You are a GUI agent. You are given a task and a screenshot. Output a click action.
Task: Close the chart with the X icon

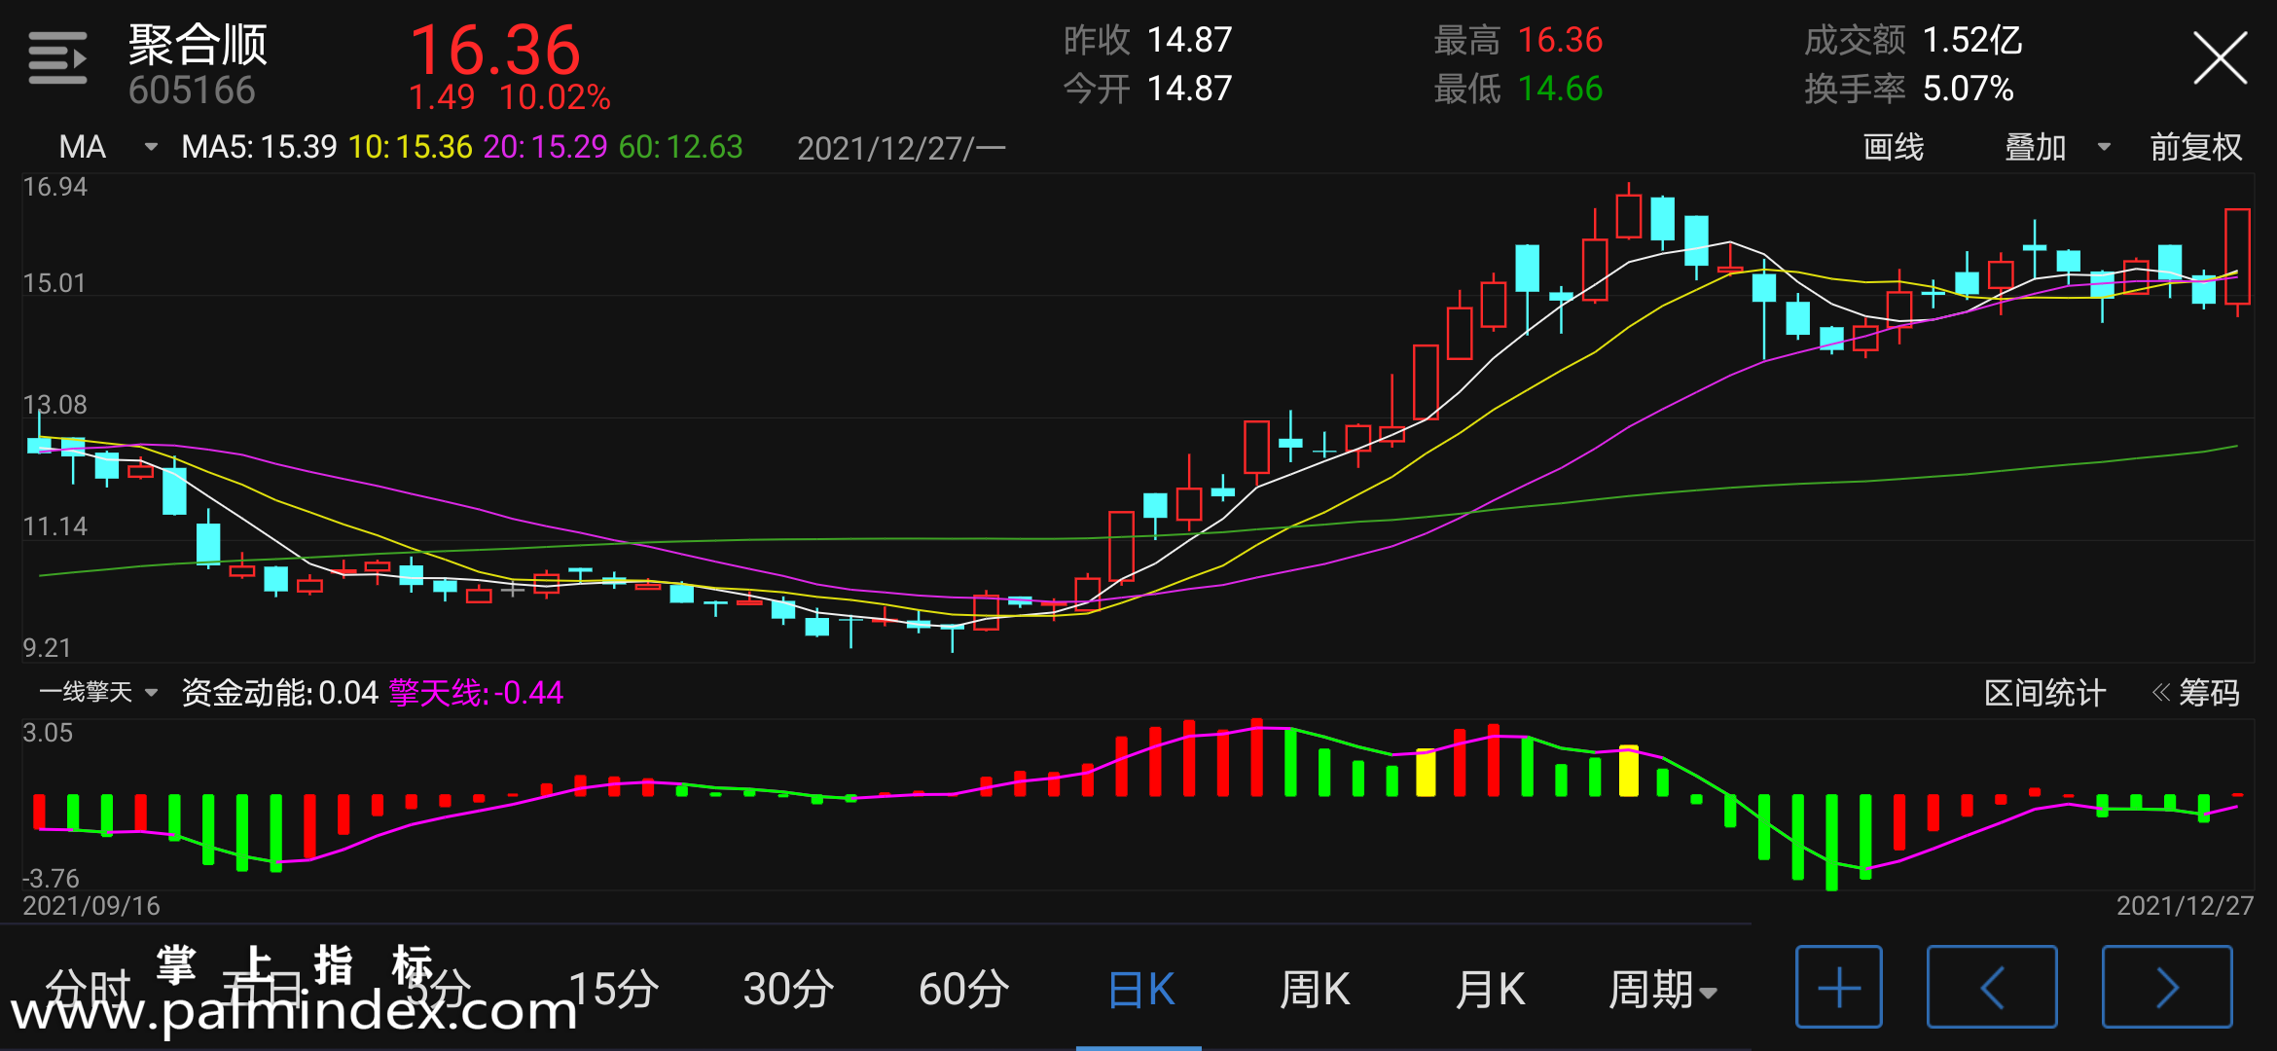point(2220,58)
